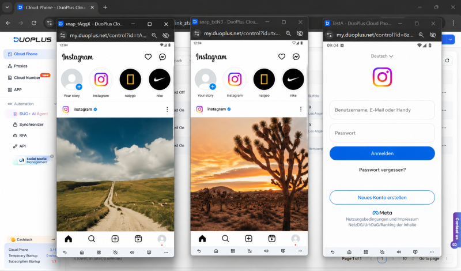Open Messenger icon in snap_tAqqX window
The width and height of the screenshot is (461, 271).
(163, 57)
